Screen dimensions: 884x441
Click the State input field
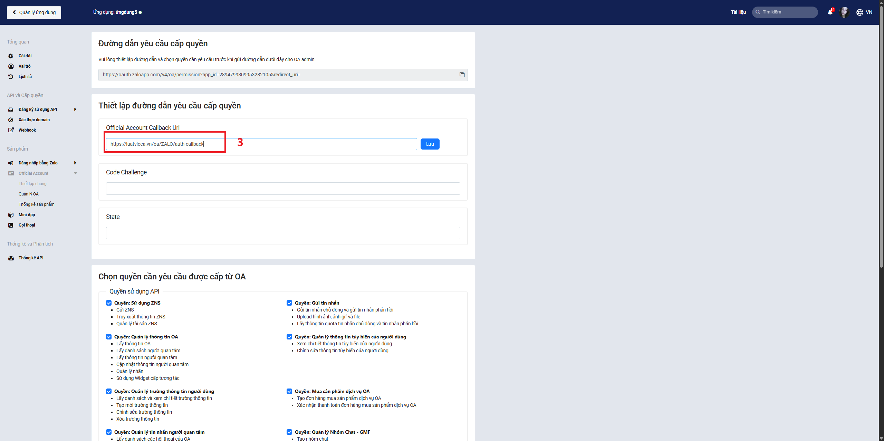(x=283, y=233)
